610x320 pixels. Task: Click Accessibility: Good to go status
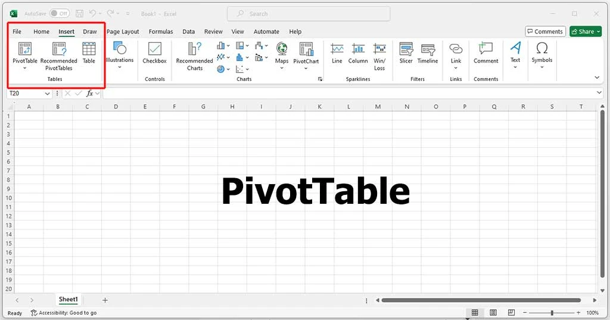tap(64, 313)
